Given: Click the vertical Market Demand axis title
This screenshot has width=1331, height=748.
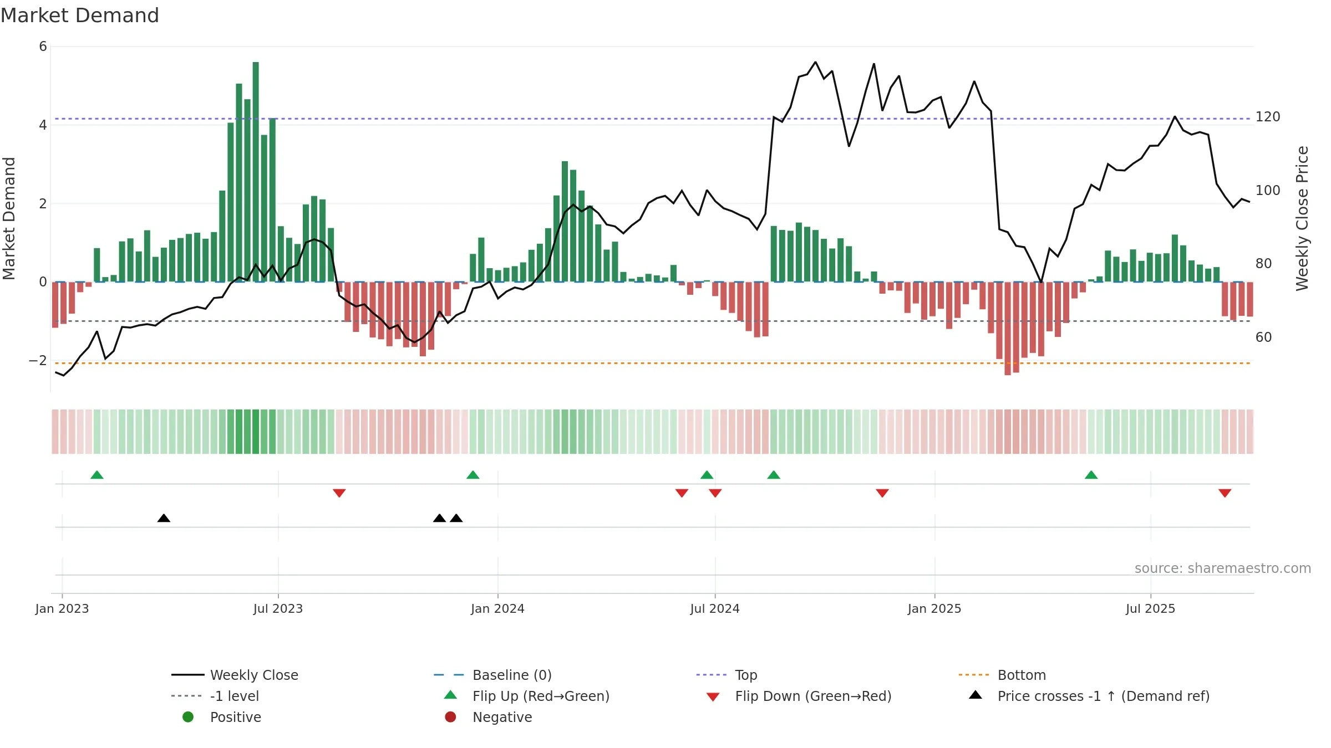Looking at the screenshot, I should [x=9, y=218].
